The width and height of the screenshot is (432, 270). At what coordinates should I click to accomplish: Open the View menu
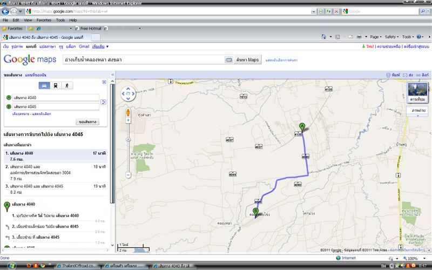[28, 20]
